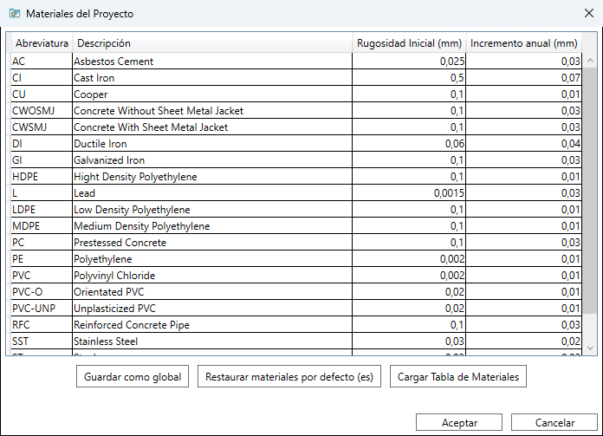The height and width of the screenshot is (436, 603).
Task: Close the Materiales del Proyecto dialog
Action: click(x=589, y=14)
